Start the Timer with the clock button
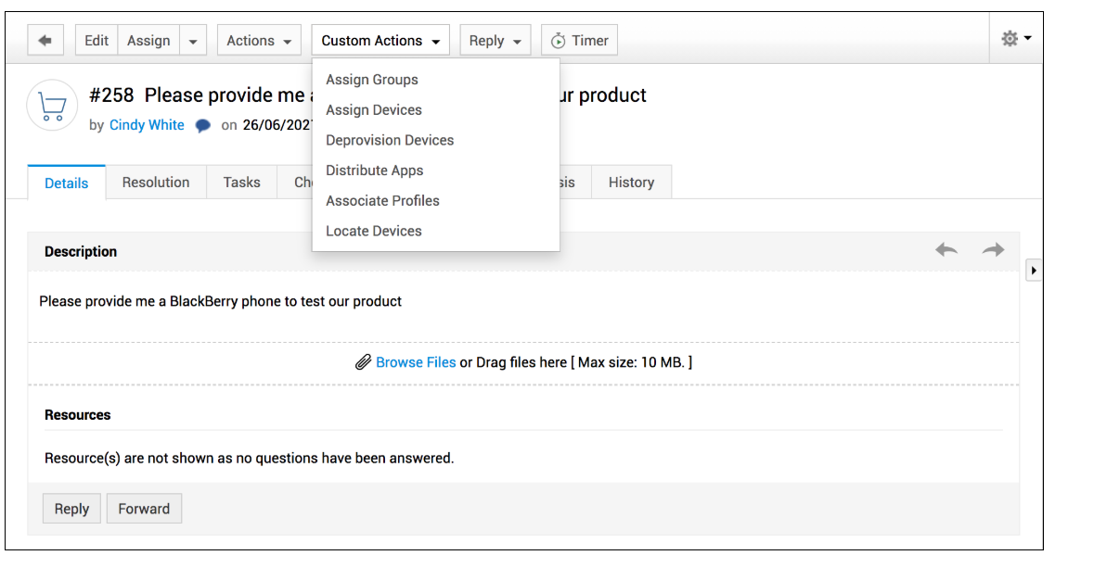 coord(579,41)
